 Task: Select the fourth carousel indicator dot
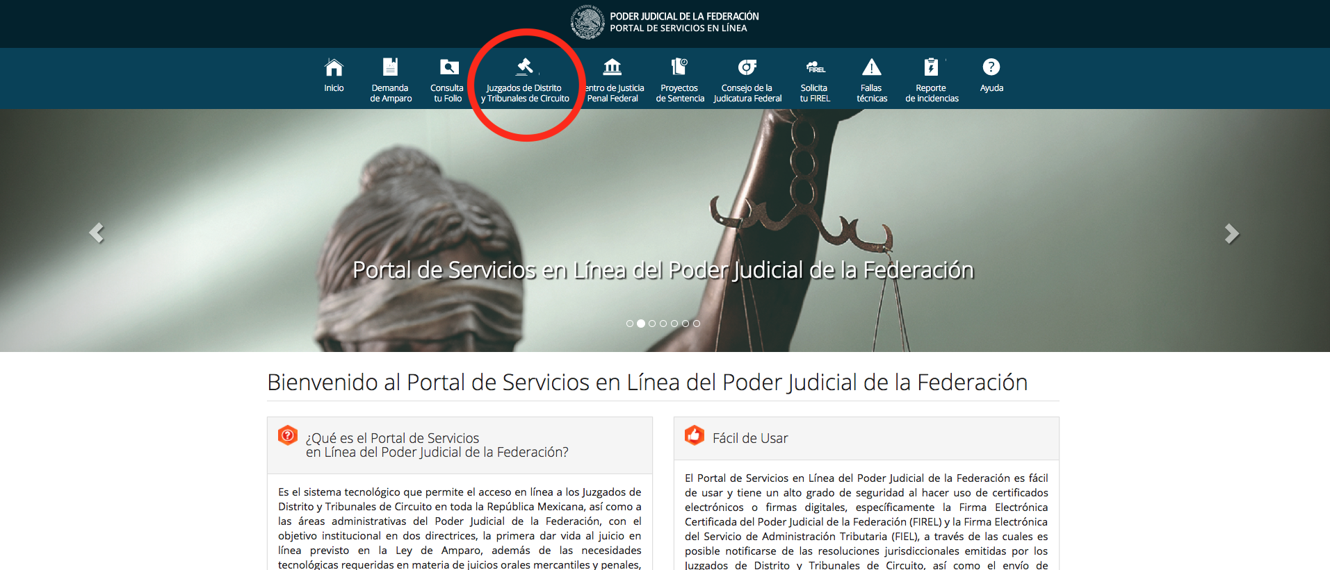coord(663,324)
